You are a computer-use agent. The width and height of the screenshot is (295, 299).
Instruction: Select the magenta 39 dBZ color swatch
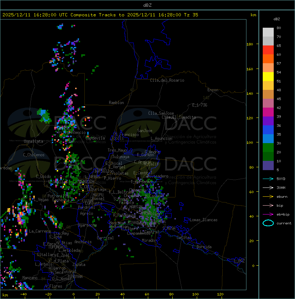point(268,112)
